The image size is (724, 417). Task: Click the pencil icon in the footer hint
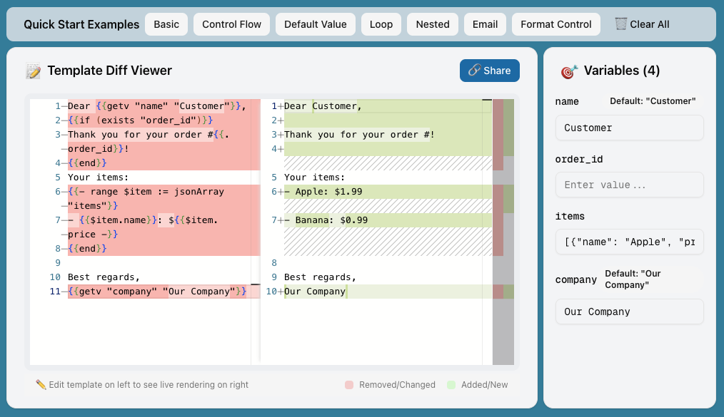(41, 385)
